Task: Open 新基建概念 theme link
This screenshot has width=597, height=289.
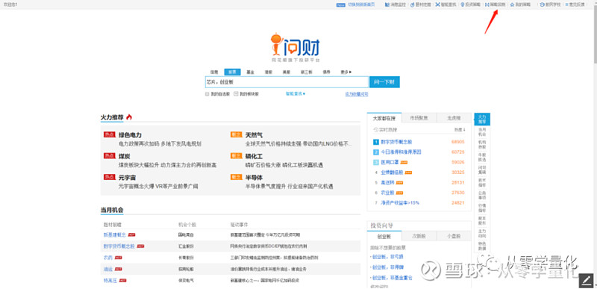Action: click(115, 234)
